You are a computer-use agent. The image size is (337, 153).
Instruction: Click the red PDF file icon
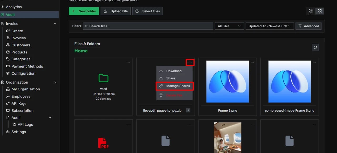coord(103,143)
